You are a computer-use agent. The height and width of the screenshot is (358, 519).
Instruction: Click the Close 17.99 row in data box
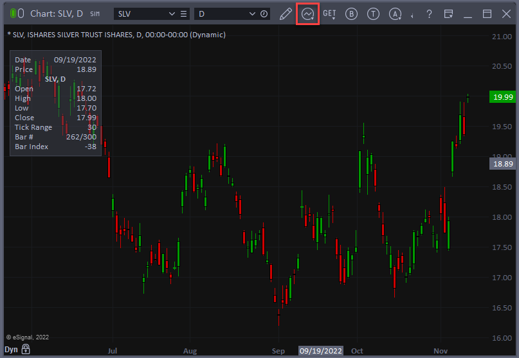(55, 118)
